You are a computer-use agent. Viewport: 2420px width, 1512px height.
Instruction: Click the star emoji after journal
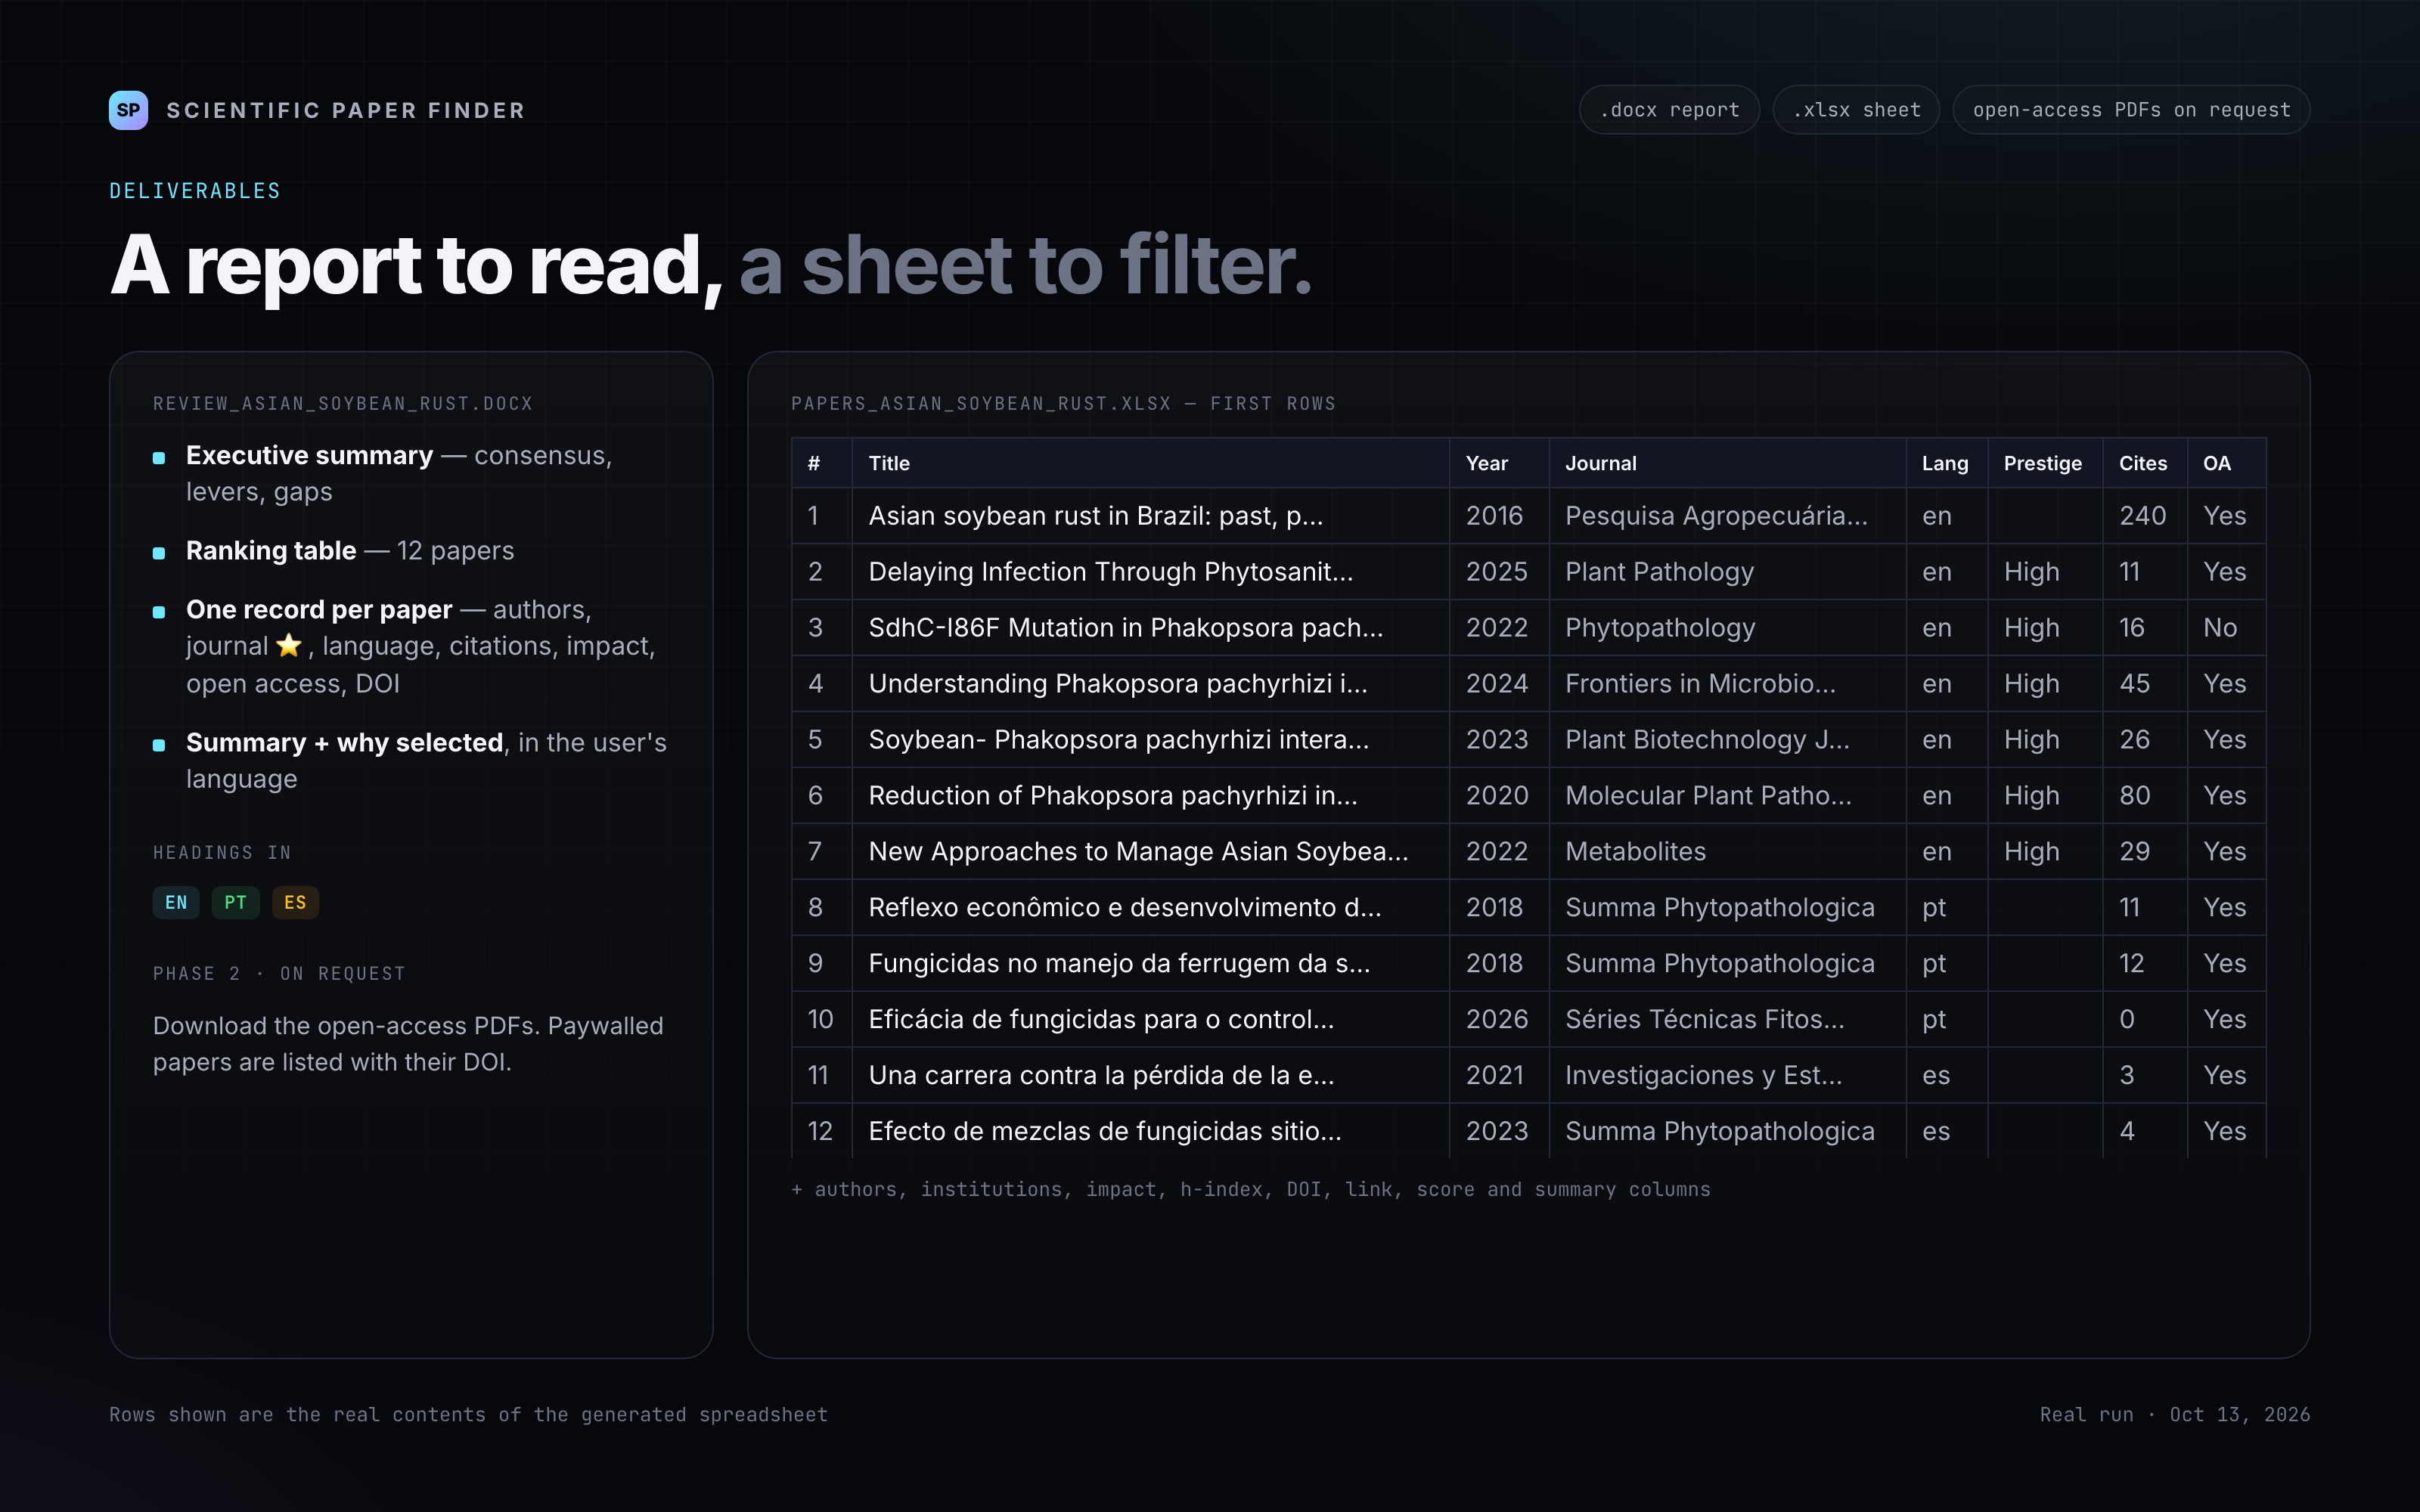289,646
